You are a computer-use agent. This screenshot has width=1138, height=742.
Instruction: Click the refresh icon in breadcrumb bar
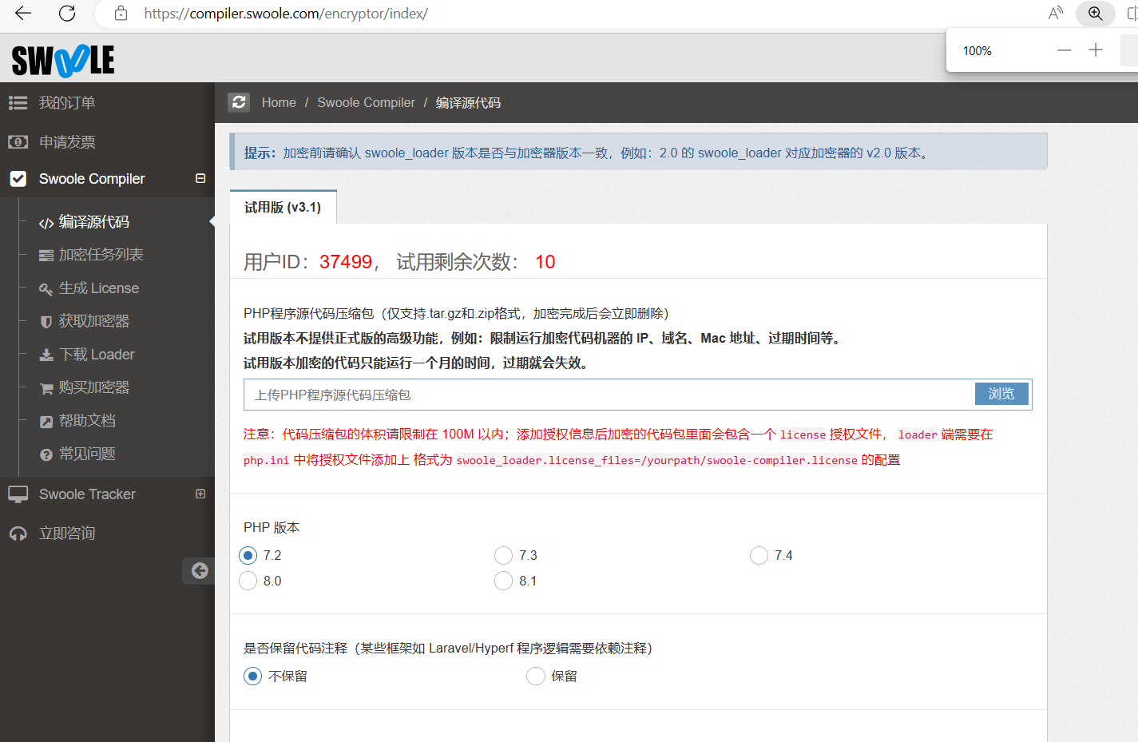(x=239, y=102)
